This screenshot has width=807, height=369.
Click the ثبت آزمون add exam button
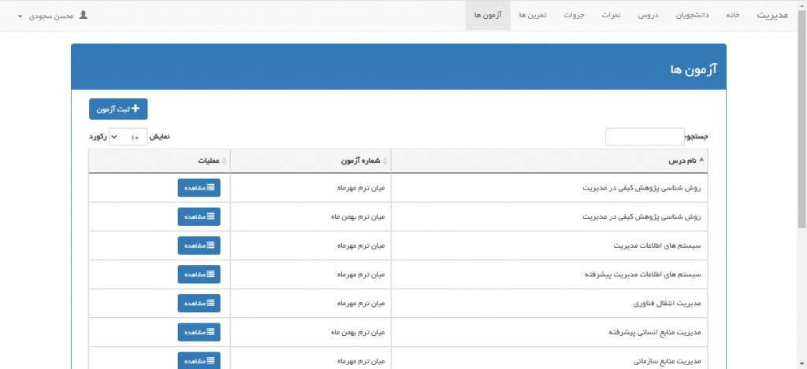[x=118, y=109]
